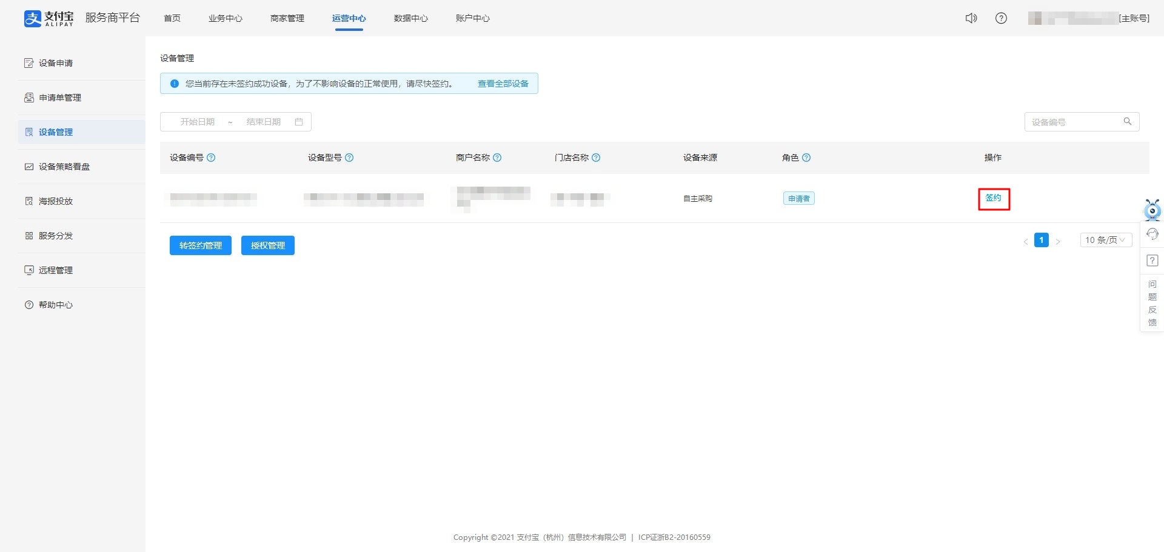
Task: Show the help tip beside 角色
Action: coord(806,158)
